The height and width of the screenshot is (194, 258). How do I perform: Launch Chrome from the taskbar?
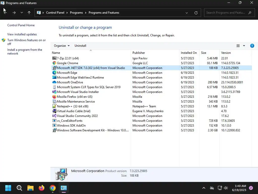pyautogui.click(x=52, y=188)
